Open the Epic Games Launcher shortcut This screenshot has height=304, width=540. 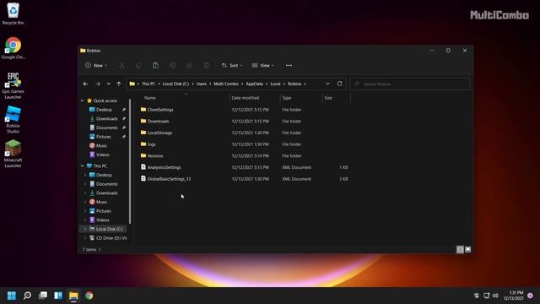click(13, 85)
